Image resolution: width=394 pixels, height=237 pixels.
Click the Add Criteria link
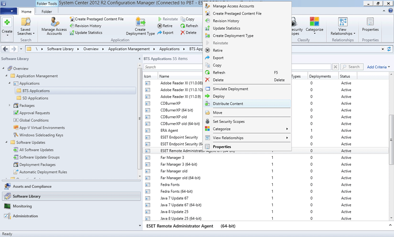coord(378,67)
